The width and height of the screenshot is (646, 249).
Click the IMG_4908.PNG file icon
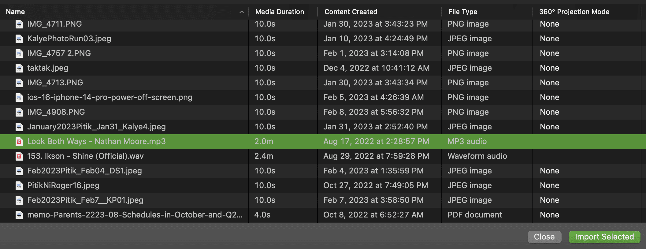(19, 112)
